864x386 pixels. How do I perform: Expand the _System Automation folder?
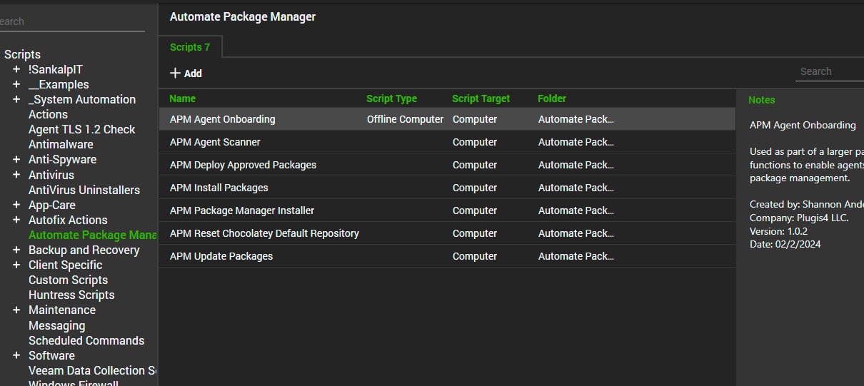(16, 99)
